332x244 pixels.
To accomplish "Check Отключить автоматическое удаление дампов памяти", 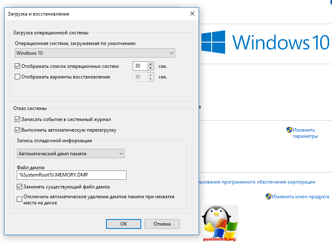I will (x=20, y=199).
